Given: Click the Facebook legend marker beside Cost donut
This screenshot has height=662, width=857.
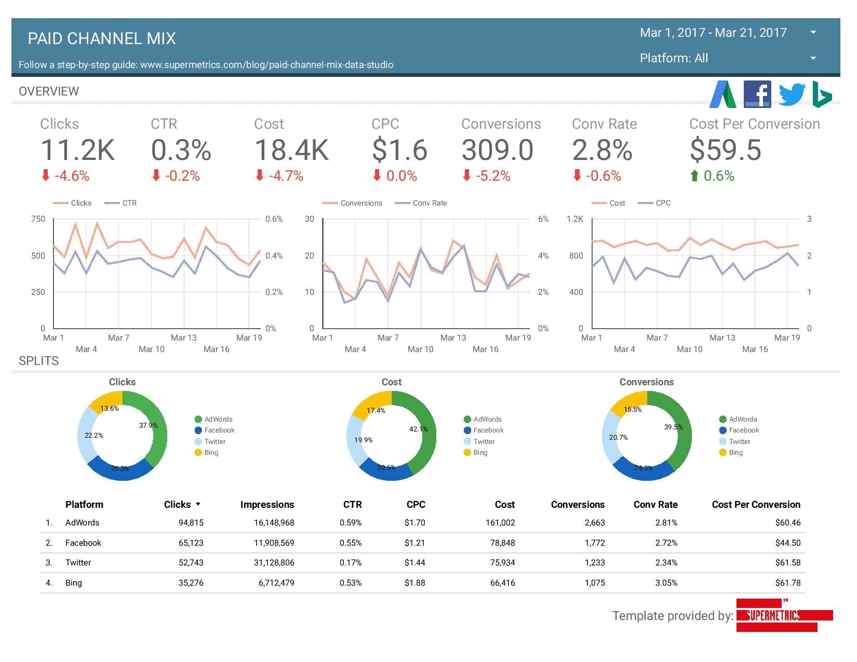Looking at the screenshot, I should click(466, 430).
